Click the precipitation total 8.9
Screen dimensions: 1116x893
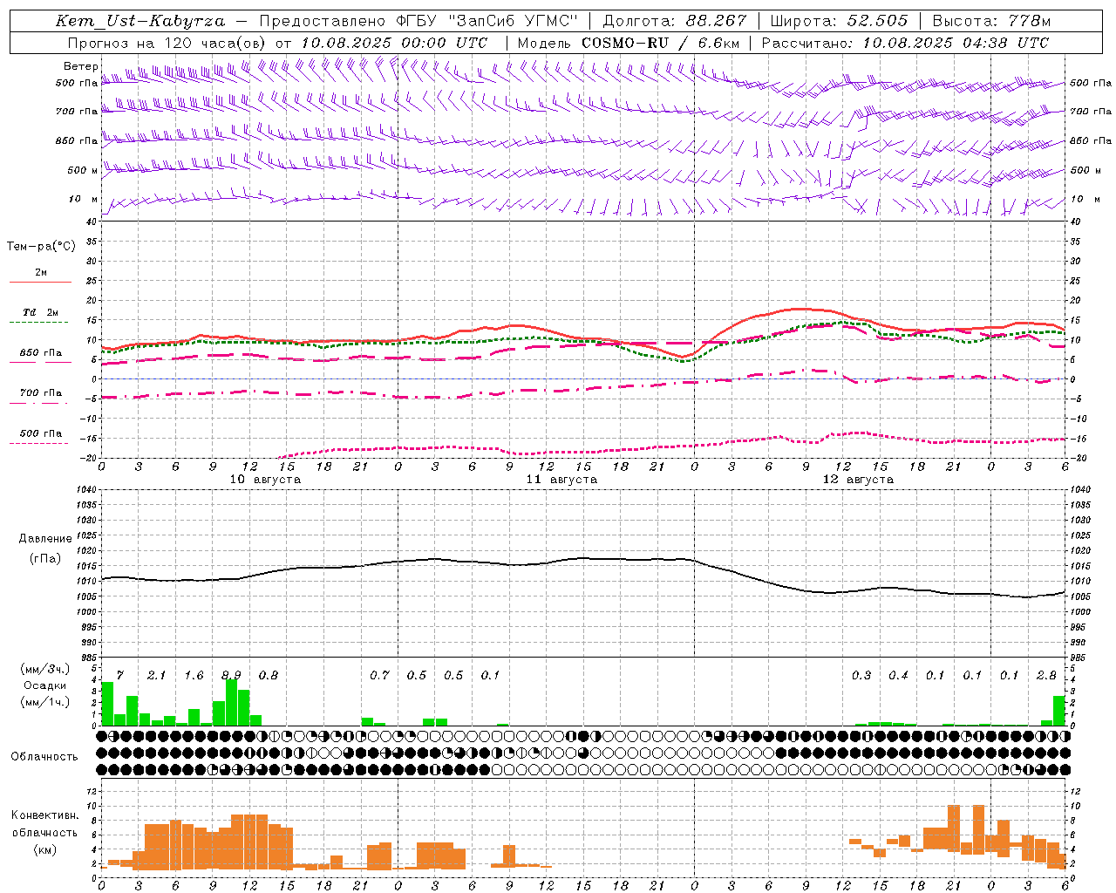[231, 676]
